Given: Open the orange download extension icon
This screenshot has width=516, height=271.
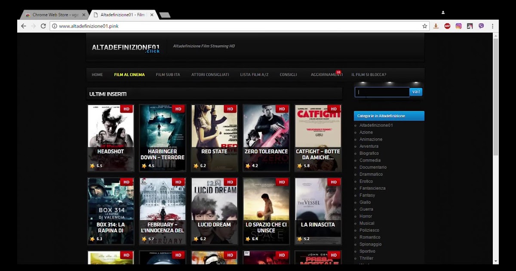Looking at the screenshot, I should [x=436, y=26].
